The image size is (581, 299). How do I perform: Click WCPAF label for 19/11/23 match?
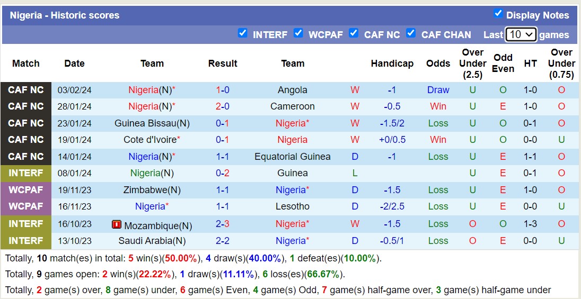point(26,190)
